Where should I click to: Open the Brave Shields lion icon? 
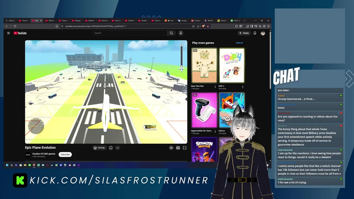pos(204,26)
